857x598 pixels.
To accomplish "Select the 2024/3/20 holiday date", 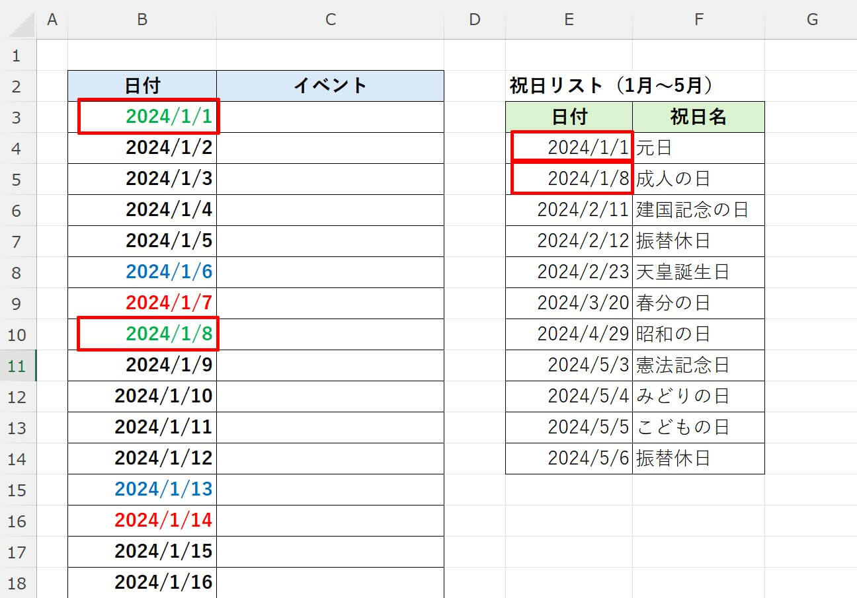I will pos(569,303).
